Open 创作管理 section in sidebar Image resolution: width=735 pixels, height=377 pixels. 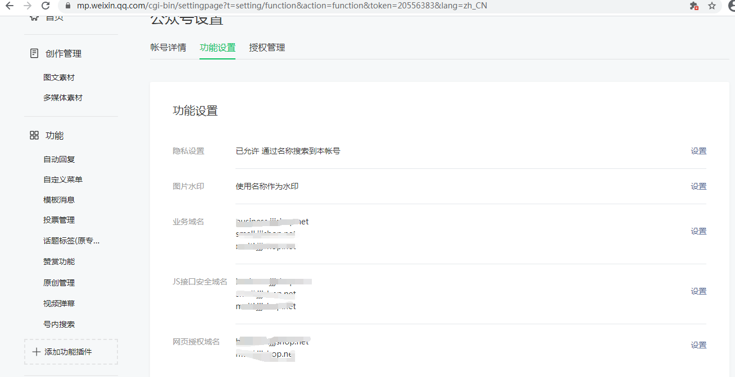pyautogui.click(x=63, y=53)
